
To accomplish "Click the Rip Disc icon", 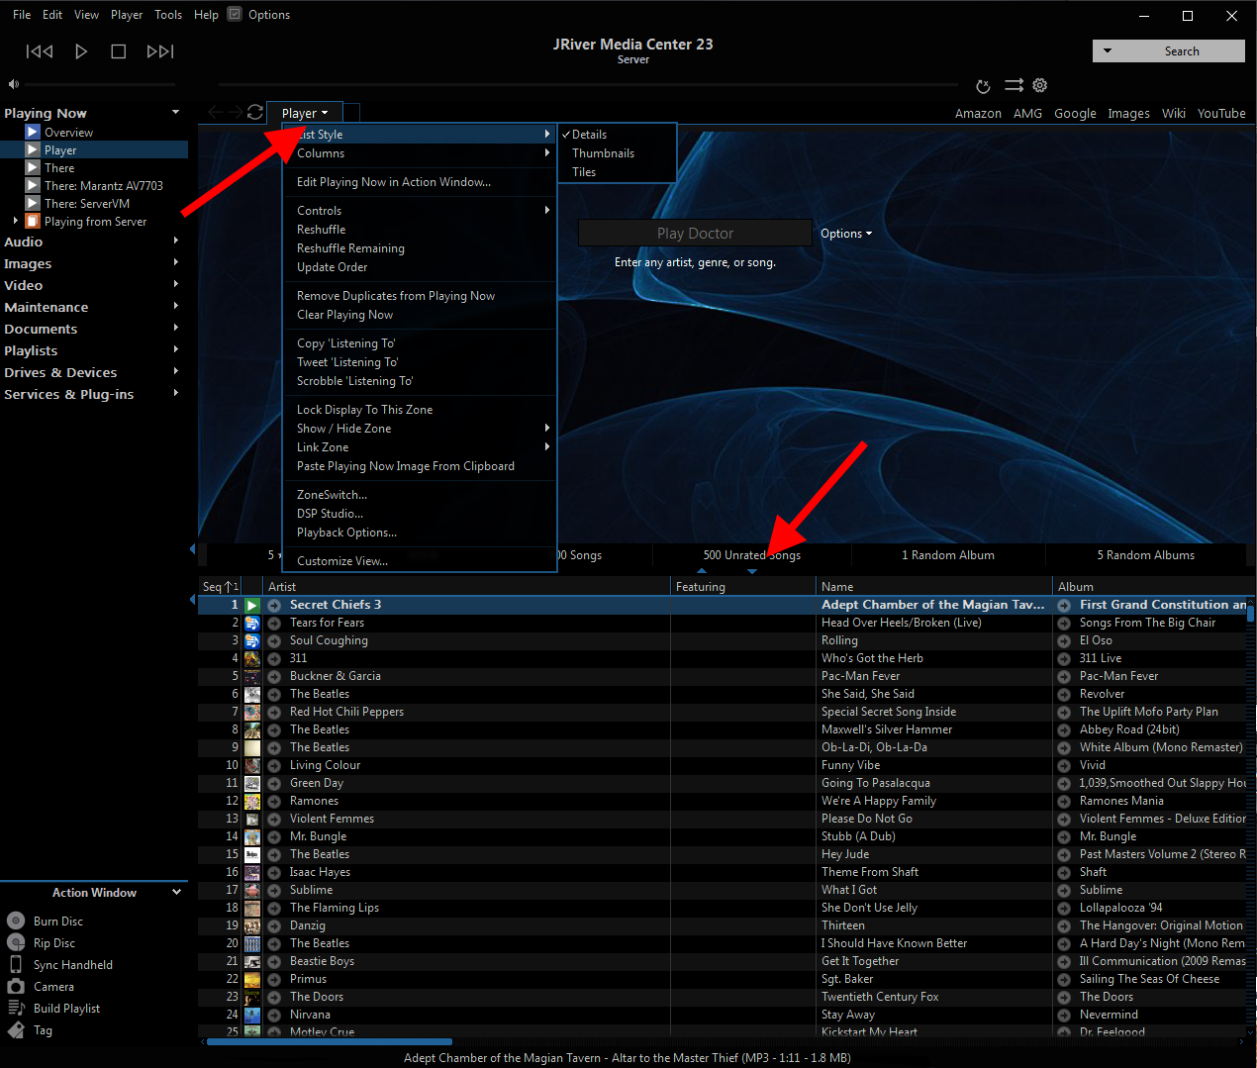I will click(16, 943).
